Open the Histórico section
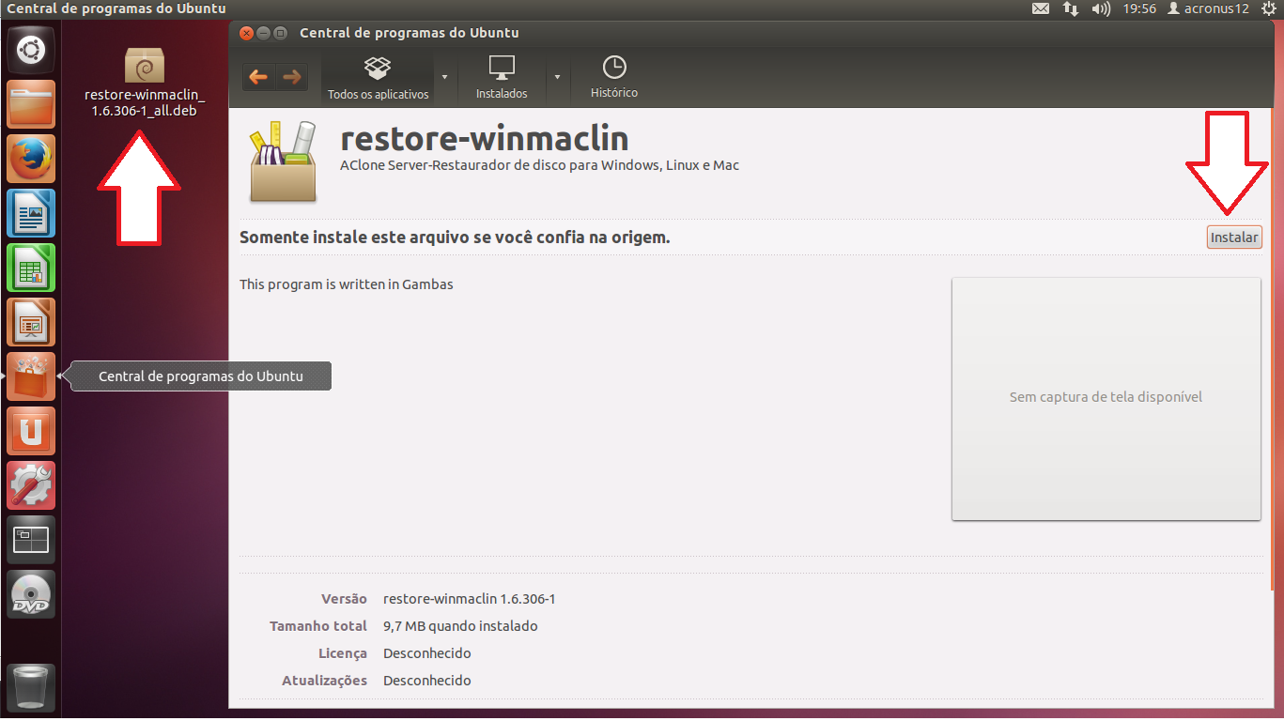The height and width of the screenshot is (721, 1284). coord(614,78)
